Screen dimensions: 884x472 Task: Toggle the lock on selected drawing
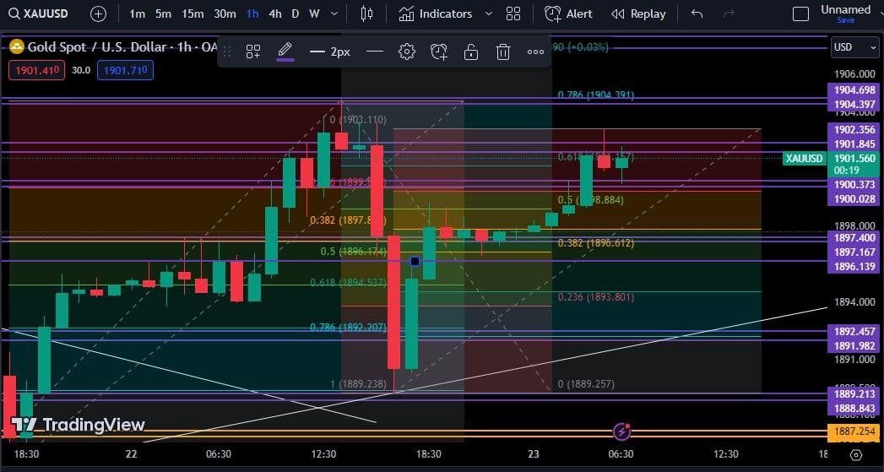[x=471, y=52]
